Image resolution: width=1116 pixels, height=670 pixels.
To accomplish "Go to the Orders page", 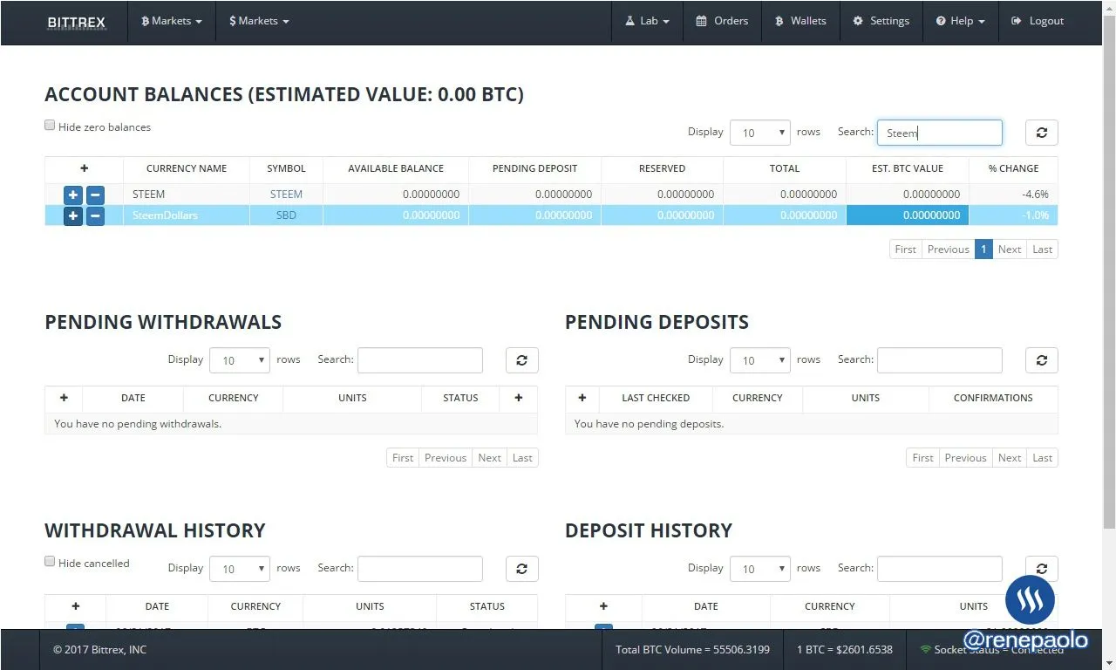I will (722, 21).
